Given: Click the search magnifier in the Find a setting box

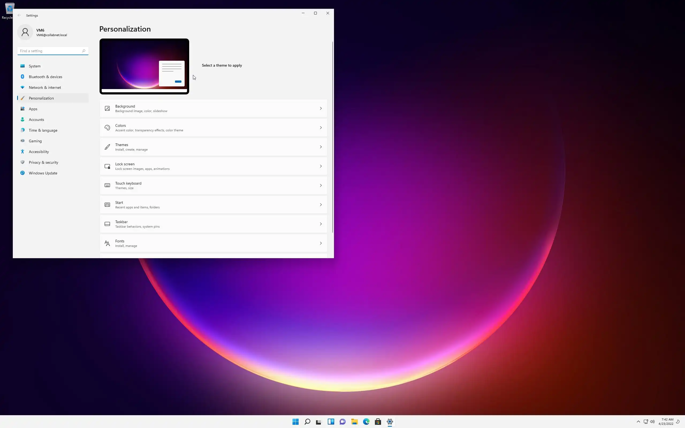Looking at the screenshot, I should point(84,51).
